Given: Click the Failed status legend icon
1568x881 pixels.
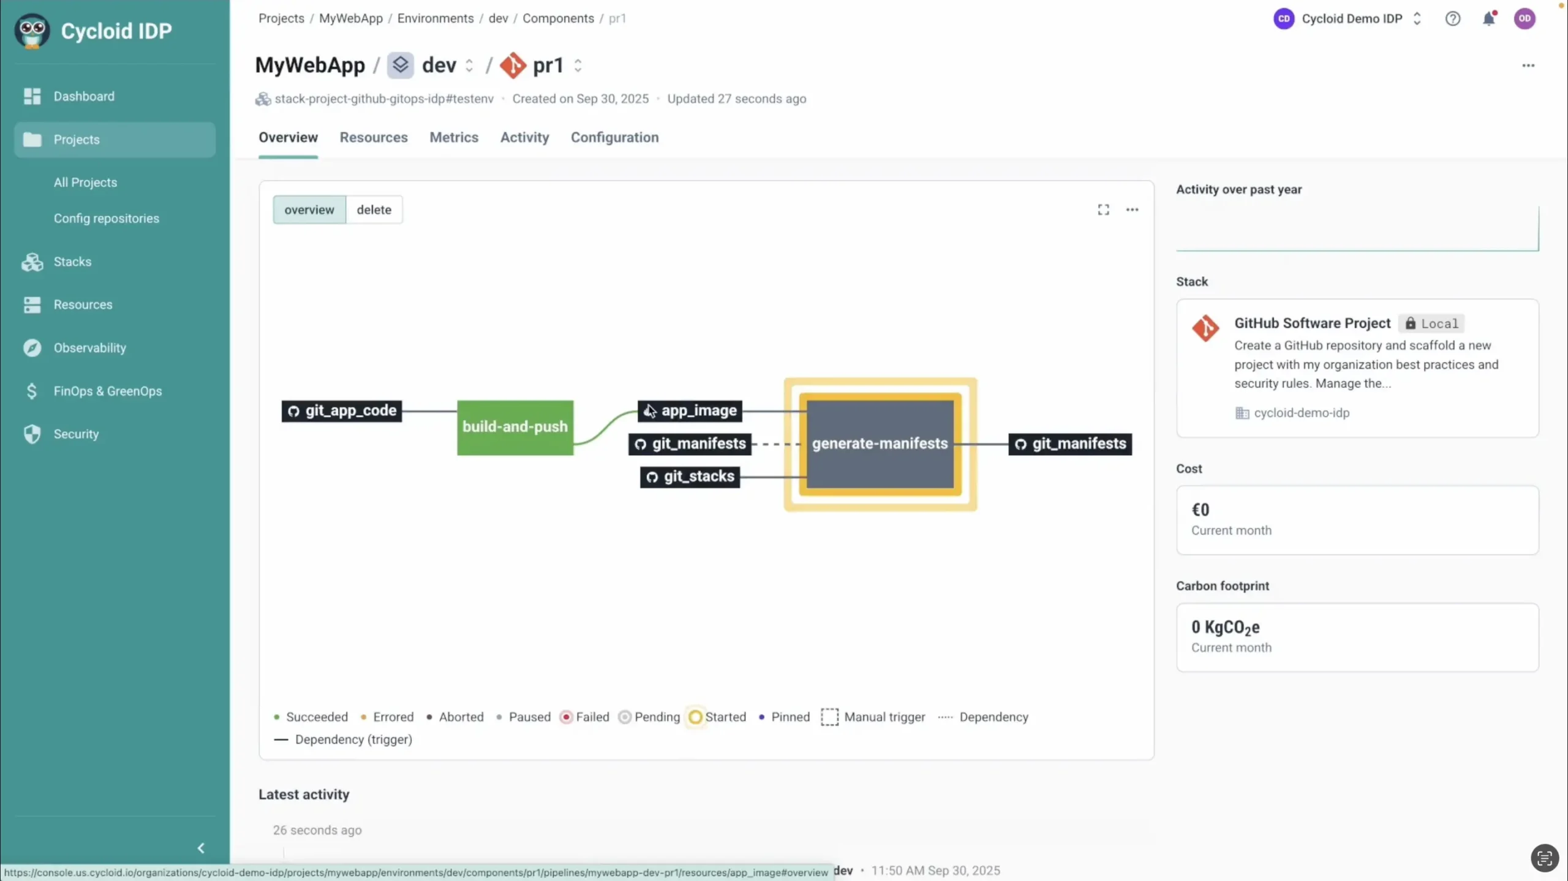Looking at the screenshot, I should pos(566,717).
